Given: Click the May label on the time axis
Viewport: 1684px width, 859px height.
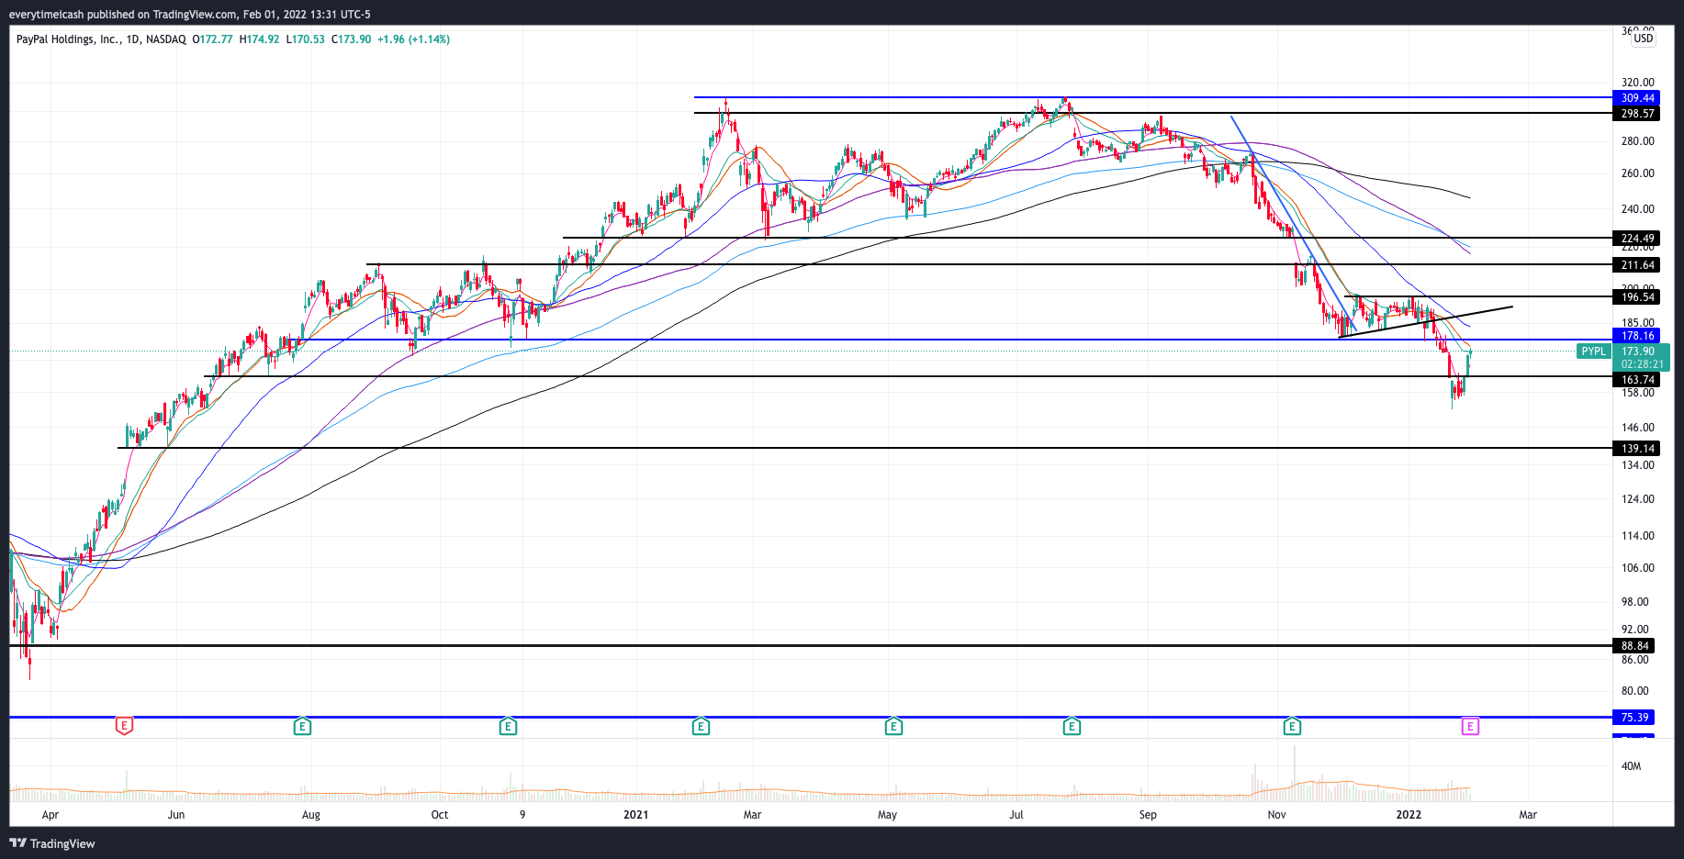Looking at the screenshot, I should 887,815.
